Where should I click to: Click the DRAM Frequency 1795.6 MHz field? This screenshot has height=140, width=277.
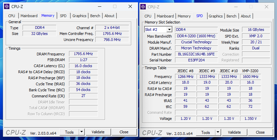point(83,54)
